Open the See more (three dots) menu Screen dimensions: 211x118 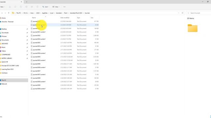pos(65,7)
